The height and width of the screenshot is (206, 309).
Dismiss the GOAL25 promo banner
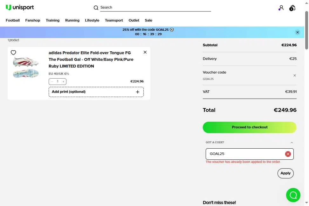tap(298, 32)
